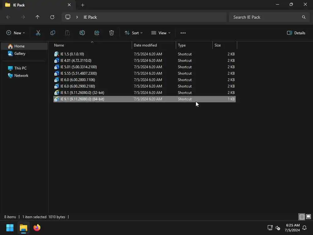313x235 pixels.
Task: Select IE 5.01 (5.00.3314.2100) file name
Action: [79, 67]
